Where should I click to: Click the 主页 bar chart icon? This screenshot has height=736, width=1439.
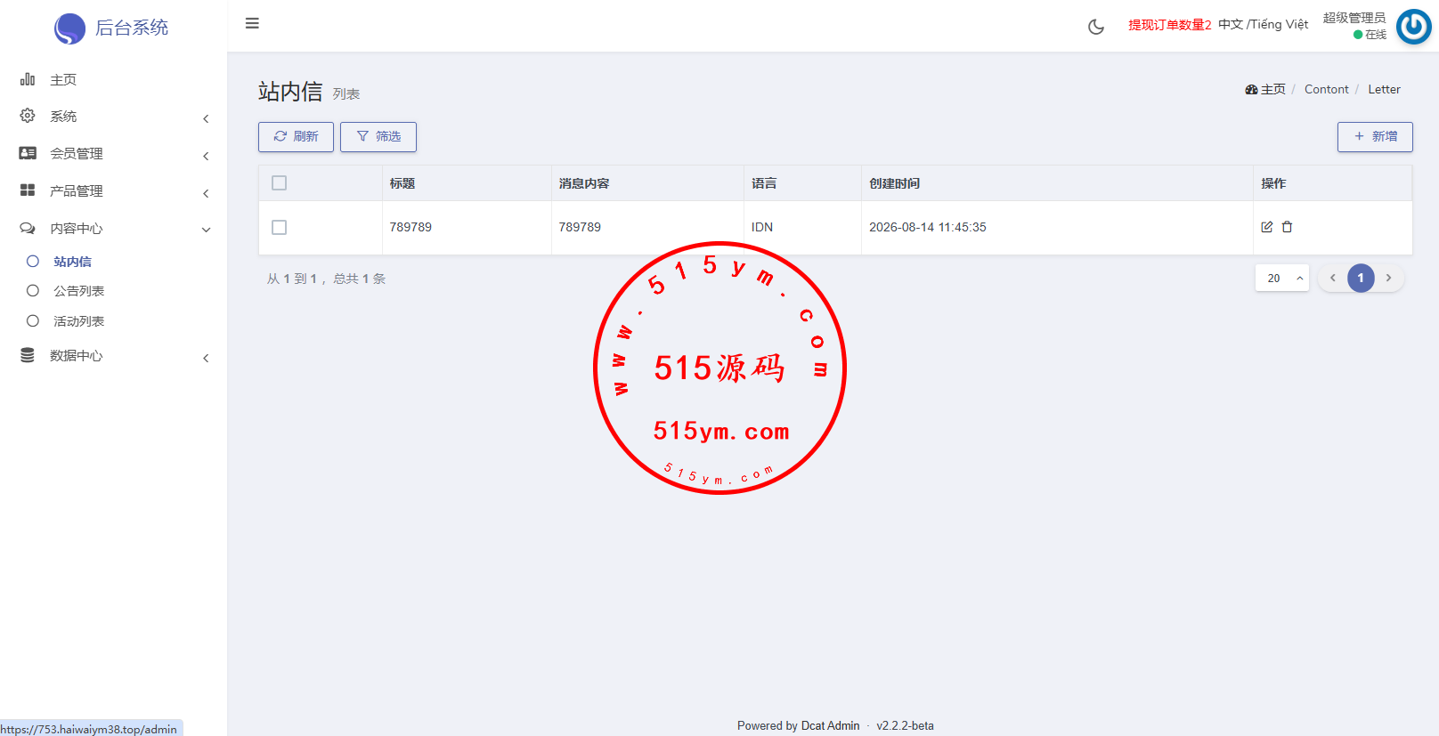28,79
